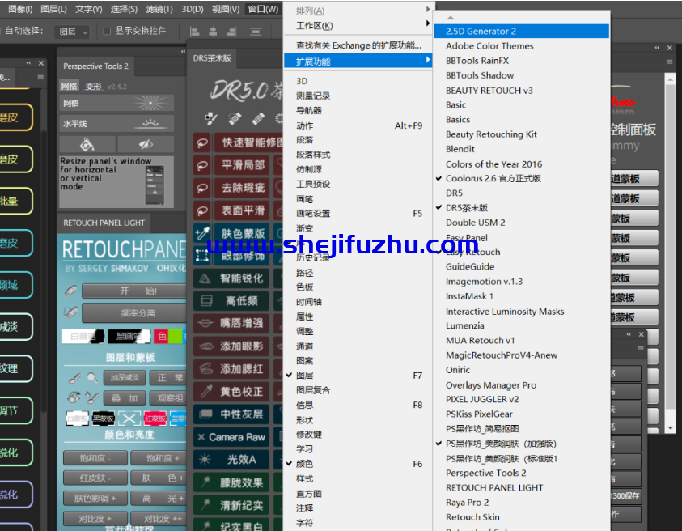Click distribute vertically icon in options bar

coord(256,32)
